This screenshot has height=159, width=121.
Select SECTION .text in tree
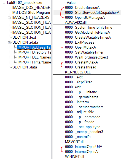pyautogui.click(x=24, y=38)
